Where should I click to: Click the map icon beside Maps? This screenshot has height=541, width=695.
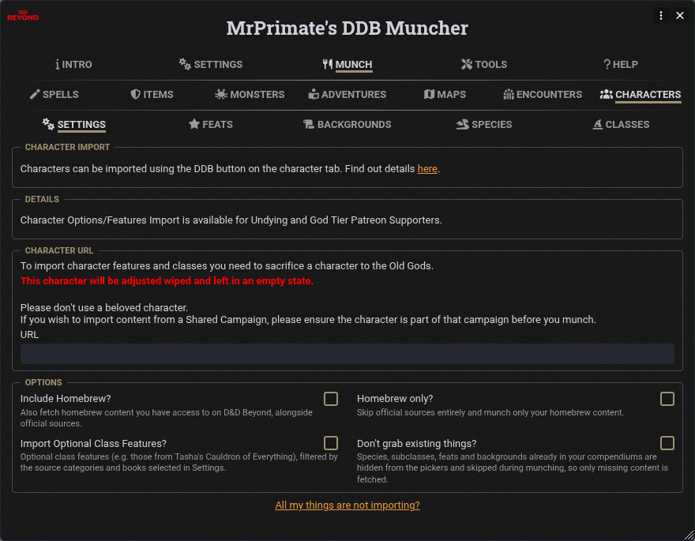click(429, 94)
